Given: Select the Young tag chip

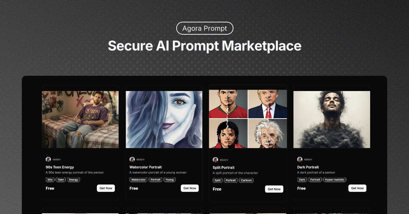Looking at the screenshot, I should click(x=169, y=179).
